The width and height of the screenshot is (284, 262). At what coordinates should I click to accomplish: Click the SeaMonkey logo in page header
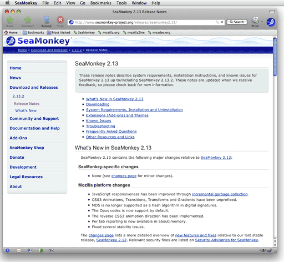tap(38, 41)
